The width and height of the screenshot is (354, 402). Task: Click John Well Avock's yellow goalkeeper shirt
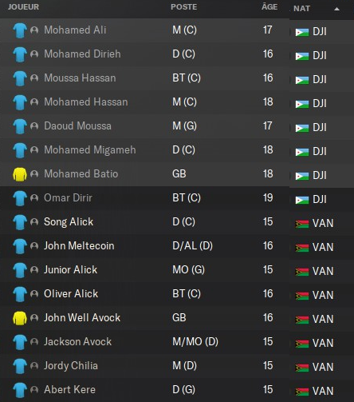pos(20,318)
